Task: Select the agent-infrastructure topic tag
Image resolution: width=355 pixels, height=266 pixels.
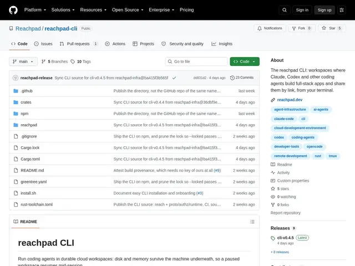Action: click(290, 110)
